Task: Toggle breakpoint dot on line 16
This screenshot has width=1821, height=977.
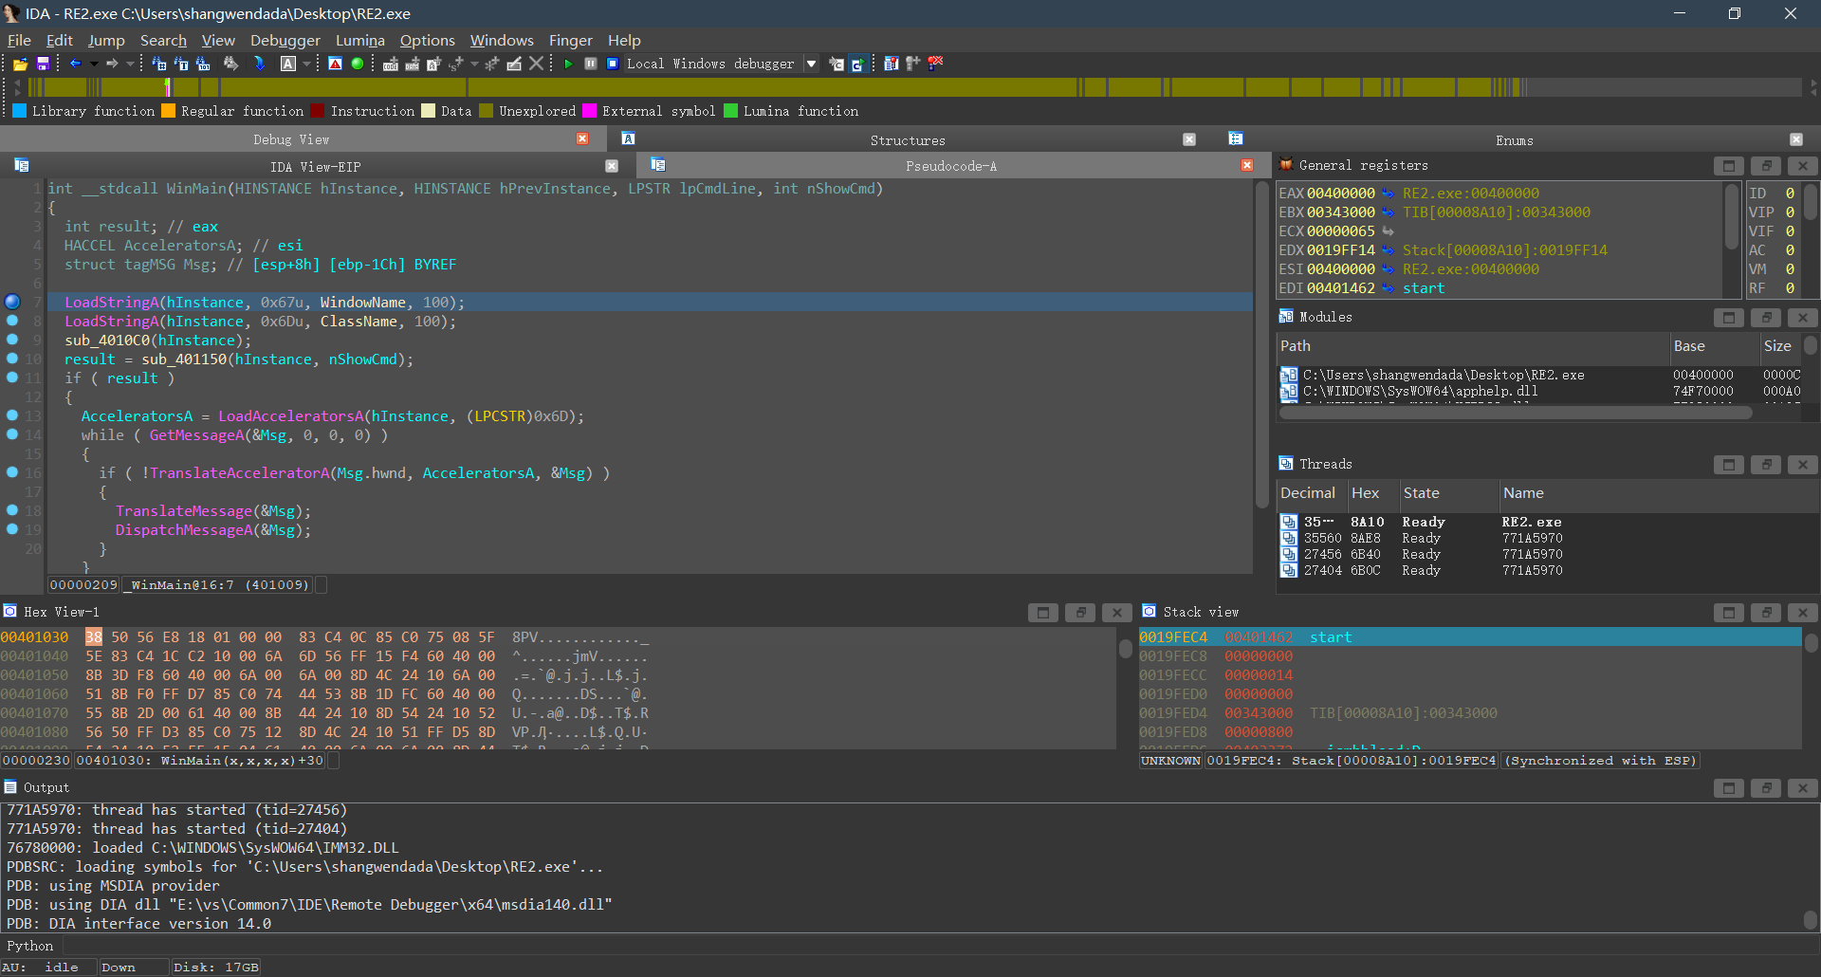Action: click(12, 472)
